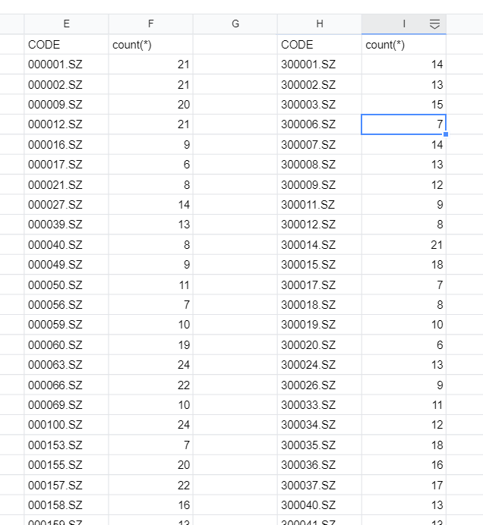Click the CODE header cell in column H
This screenshot has width=483, height=525.
(x=320, y=45)
